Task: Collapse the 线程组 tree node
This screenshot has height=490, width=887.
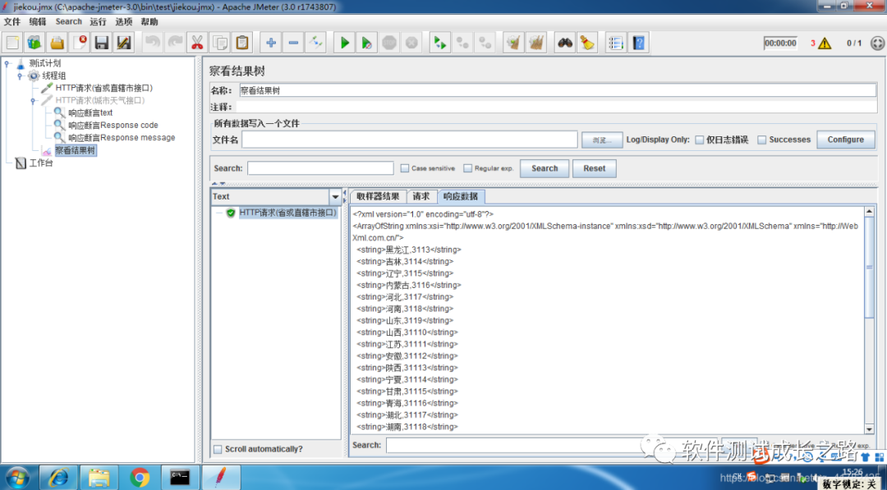Action: click(20, 76)
